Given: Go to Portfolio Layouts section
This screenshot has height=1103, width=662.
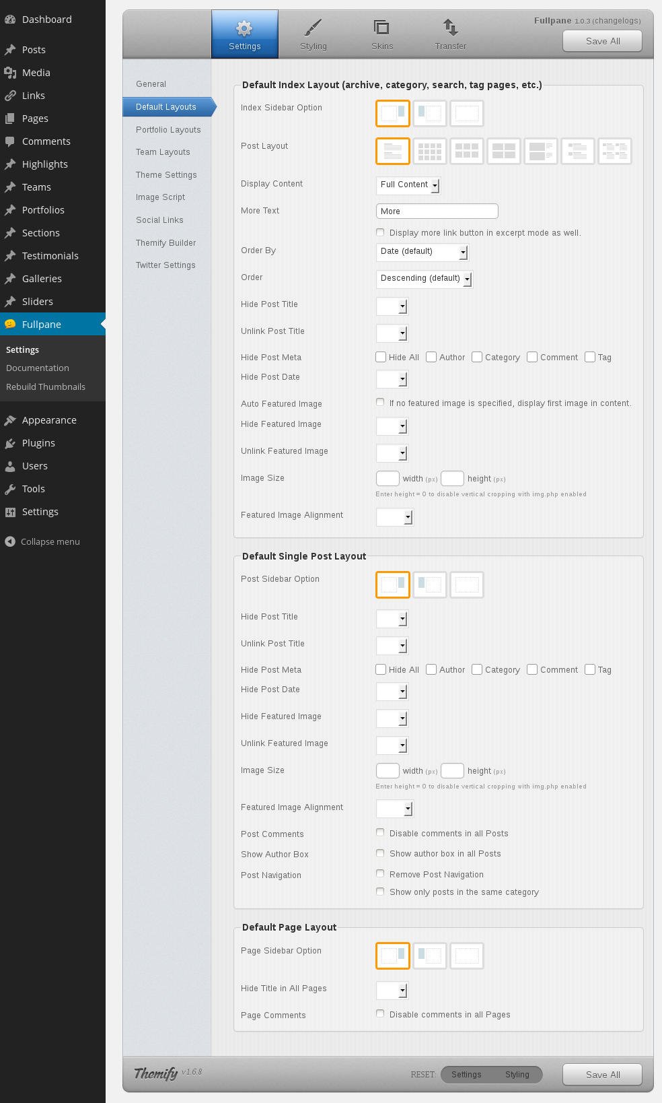Looking at the screenshot, I should pos(168,129).
